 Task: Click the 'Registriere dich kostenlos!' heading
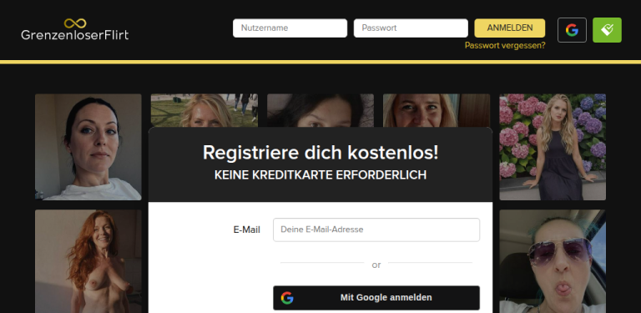320,153
